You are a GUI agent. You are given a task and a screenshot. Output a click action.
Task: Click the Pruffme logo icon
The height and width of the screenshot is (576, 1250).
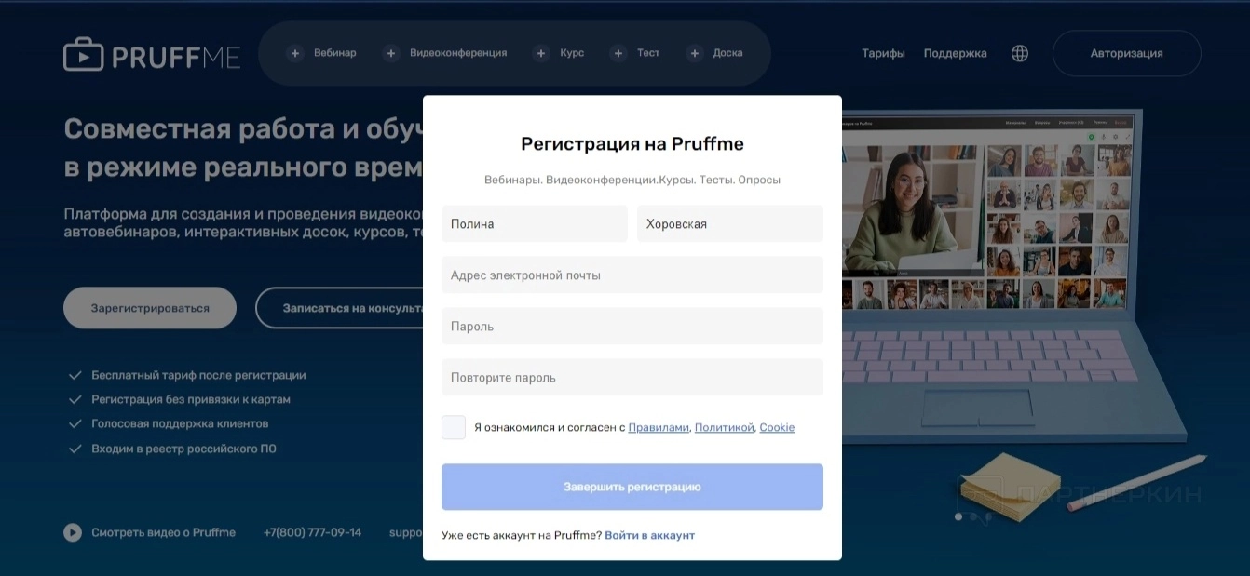pyautogui.click(x=83, y=54)
